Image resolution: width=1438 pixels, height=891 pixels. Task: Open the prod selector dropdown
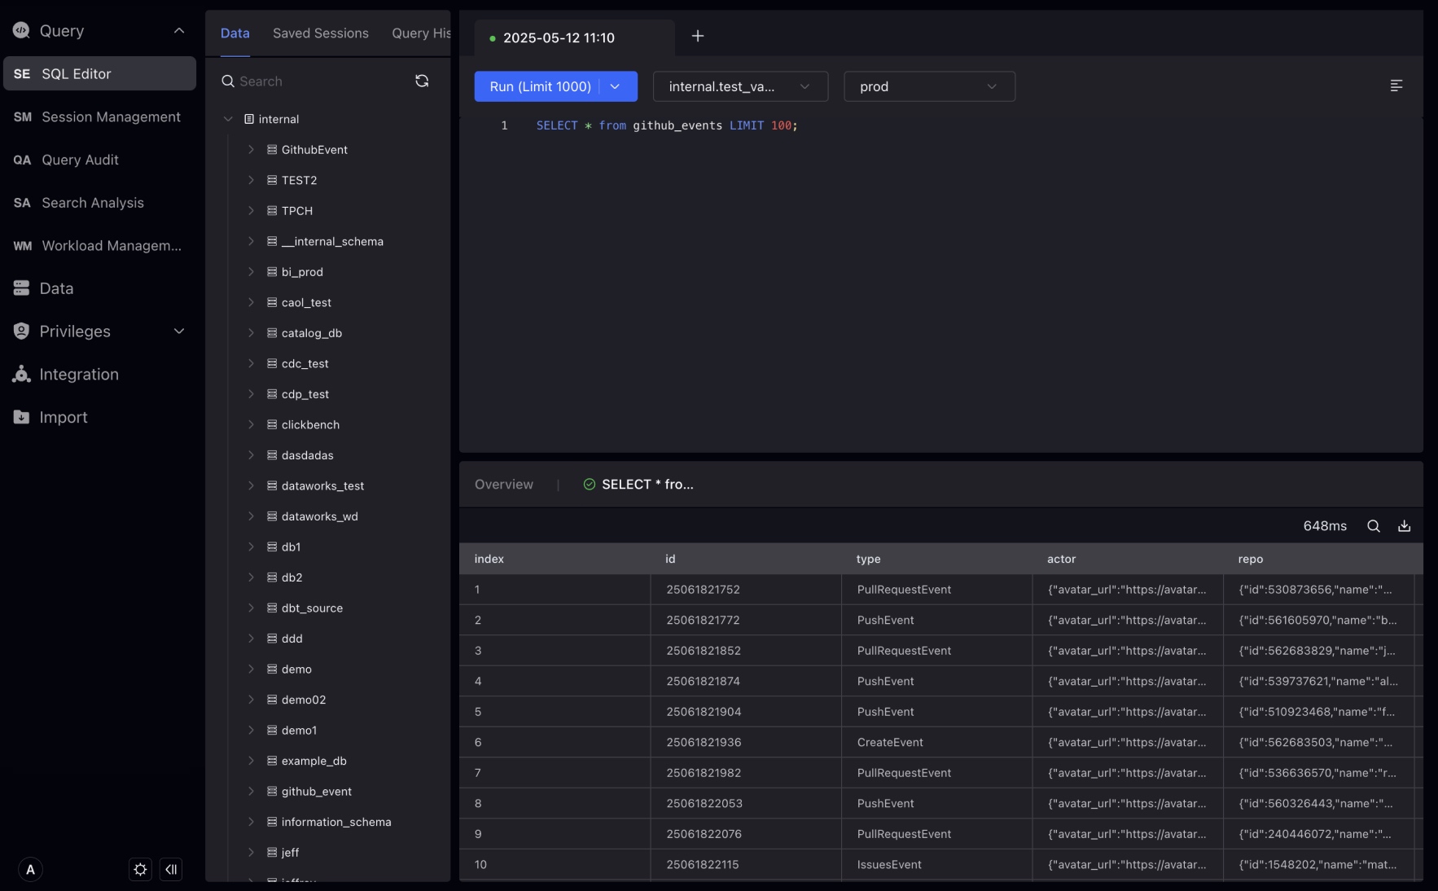click(928, 86)
